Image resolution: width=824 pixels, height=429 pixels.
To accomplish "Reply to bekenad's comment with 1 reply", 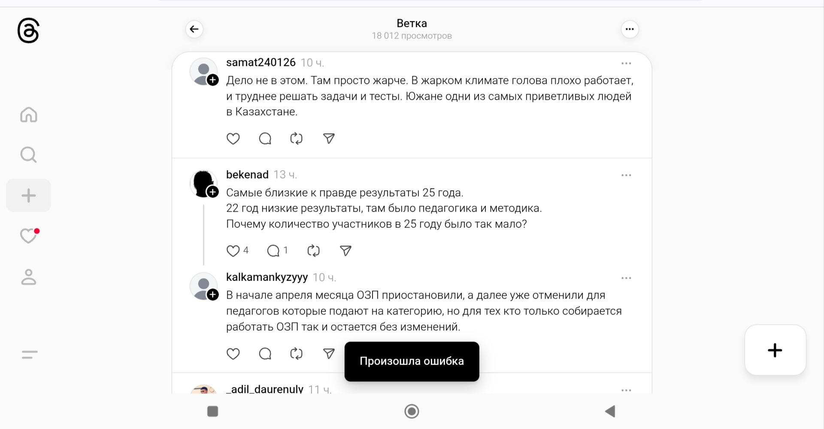I will coord(273,251).
